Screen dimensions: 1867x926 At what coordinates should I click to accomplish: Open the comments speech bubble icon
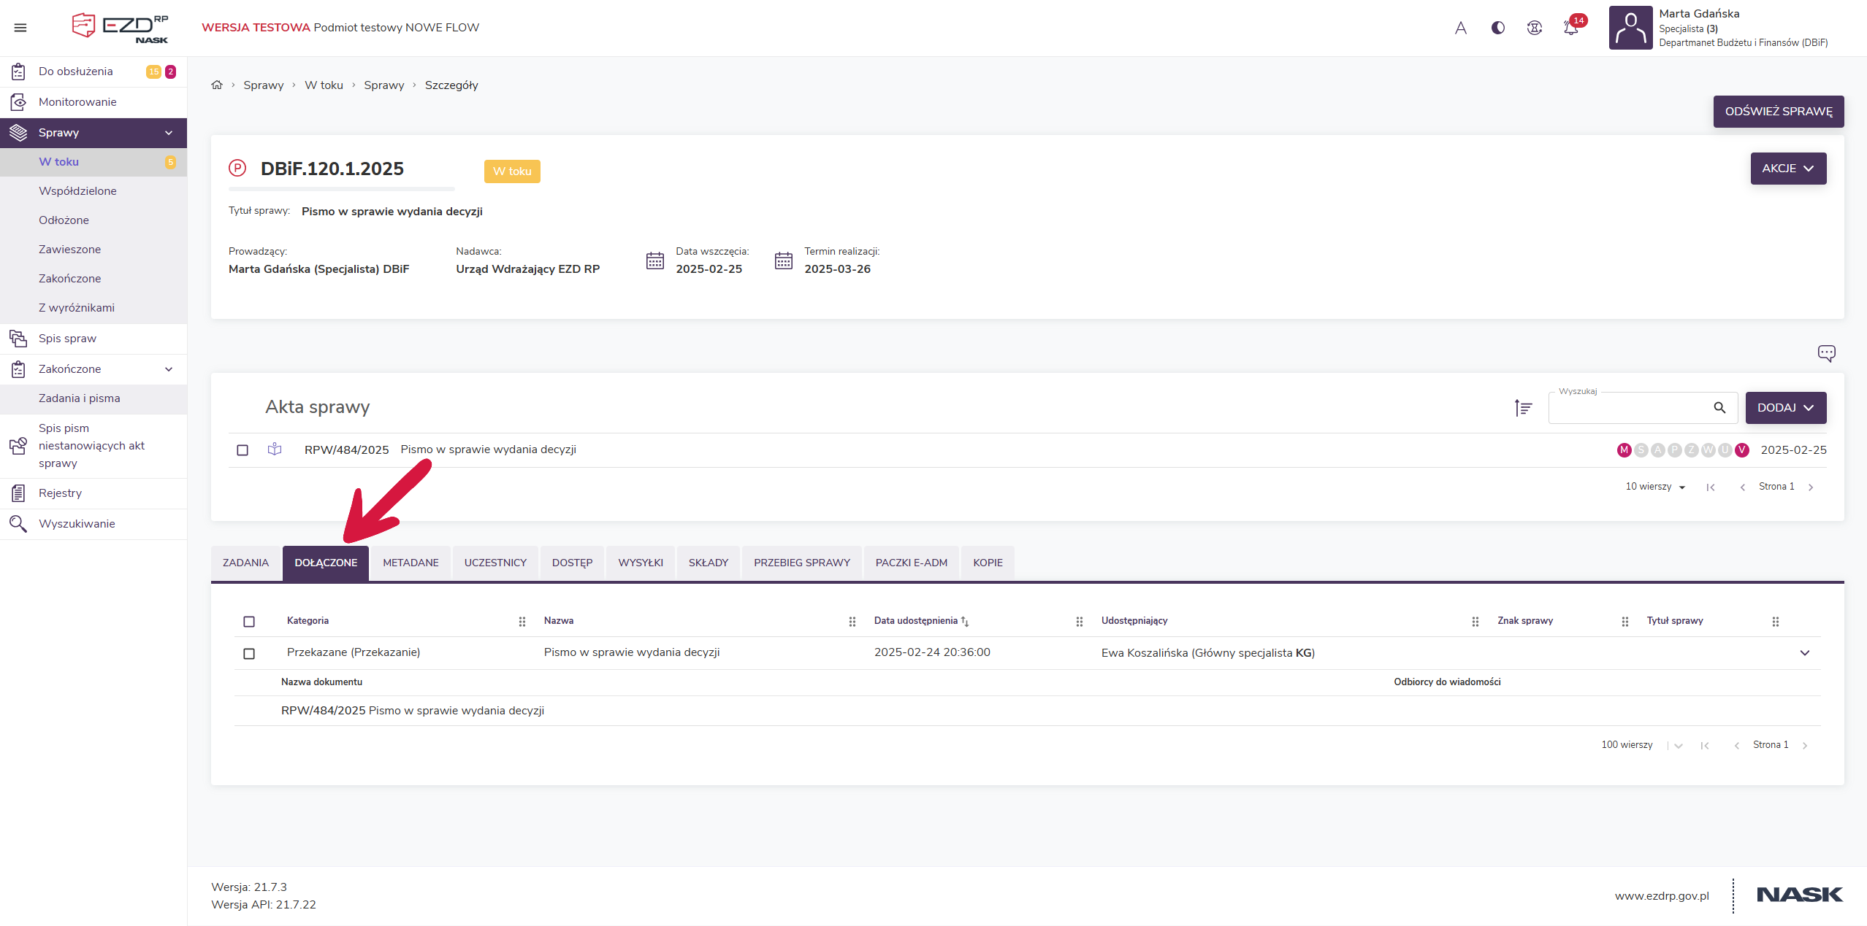pos(1826,353)
